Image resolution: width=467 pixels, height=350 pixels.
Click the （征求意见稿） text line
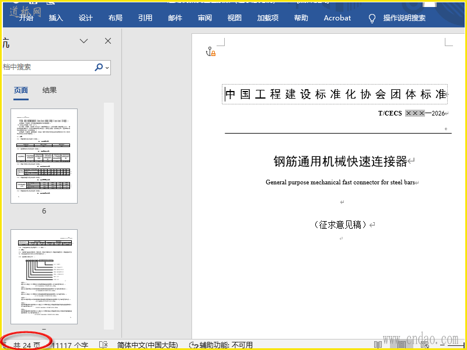pyautogui.click(x=340, y=225)
